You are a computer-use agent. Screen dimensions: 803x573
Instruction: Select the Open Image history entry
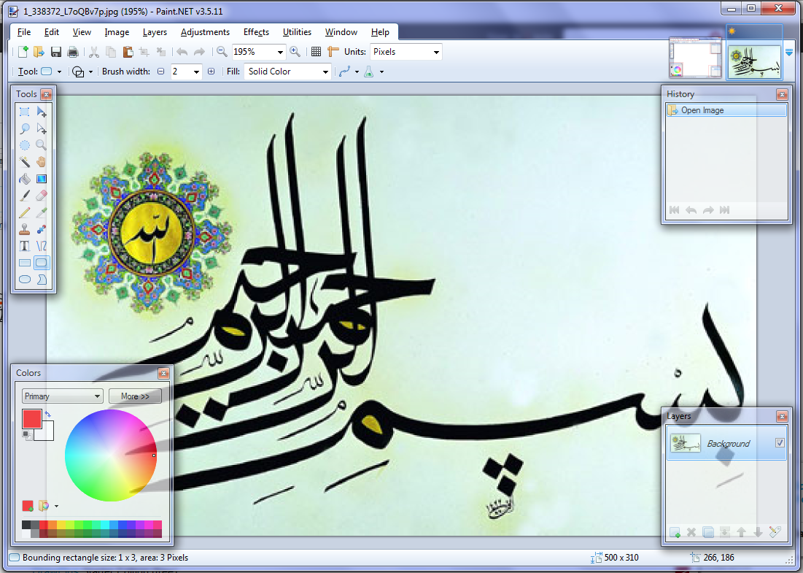[726, 110]
